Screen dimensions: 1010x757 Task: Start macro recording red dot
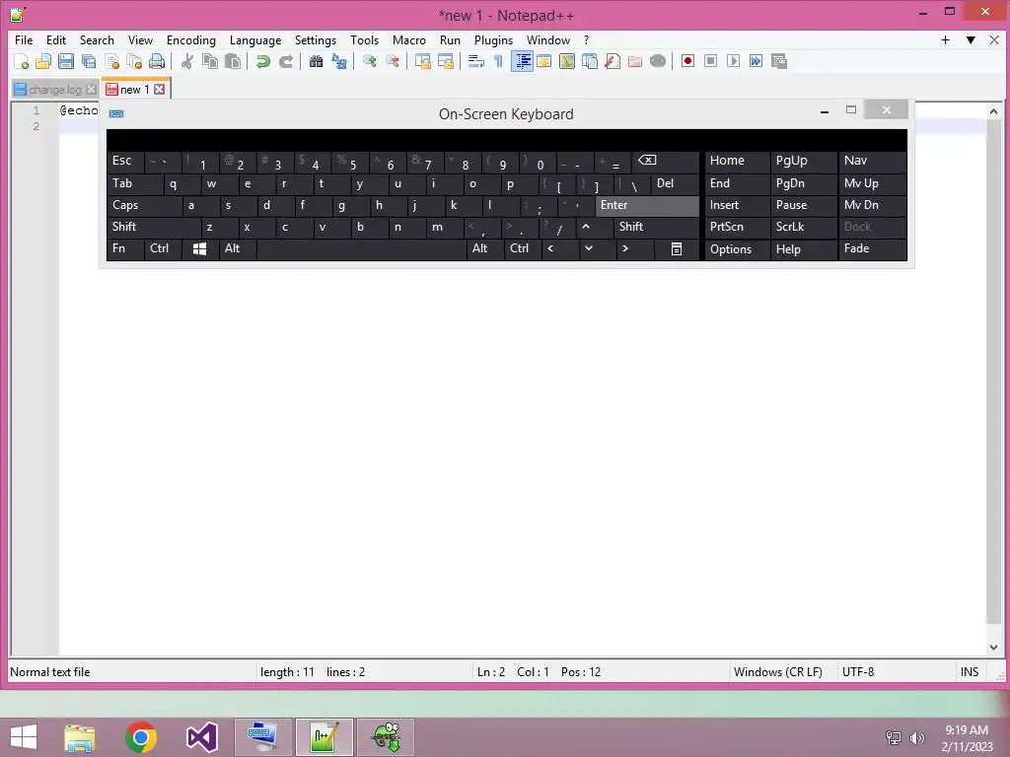coord(687,61)
